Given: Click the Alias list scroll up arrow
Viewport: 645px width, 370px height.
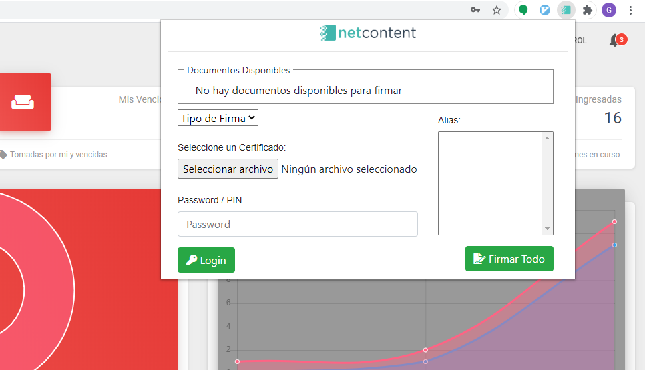Looking at the screenshot, I should 547,138.
